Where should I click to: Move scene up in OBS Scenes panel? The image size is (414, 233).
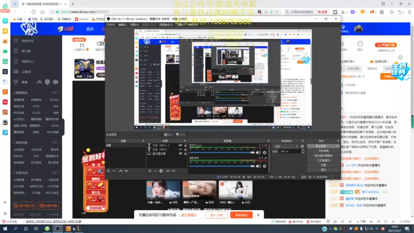click(121, 171)
